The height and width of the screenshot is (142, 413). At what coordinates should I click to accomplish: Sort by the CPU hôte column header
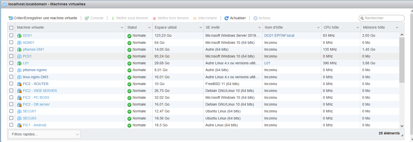tap(331, 27)
